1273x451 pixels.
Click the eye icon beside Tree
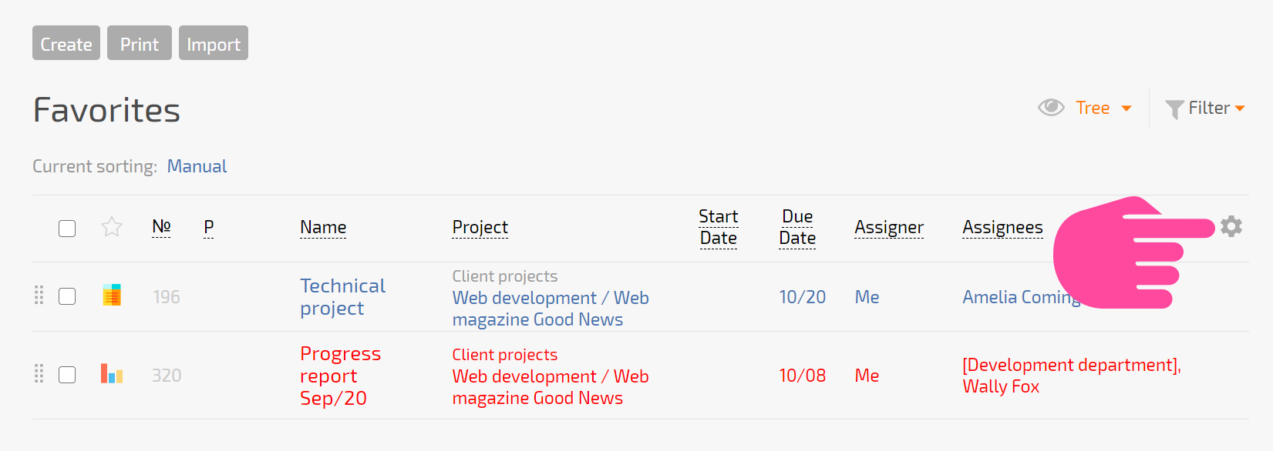(x=1051, y=108)
